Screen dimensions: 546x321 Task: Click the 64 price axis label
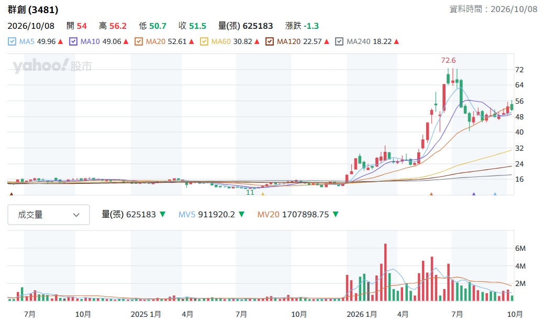[x=519, y=85]
